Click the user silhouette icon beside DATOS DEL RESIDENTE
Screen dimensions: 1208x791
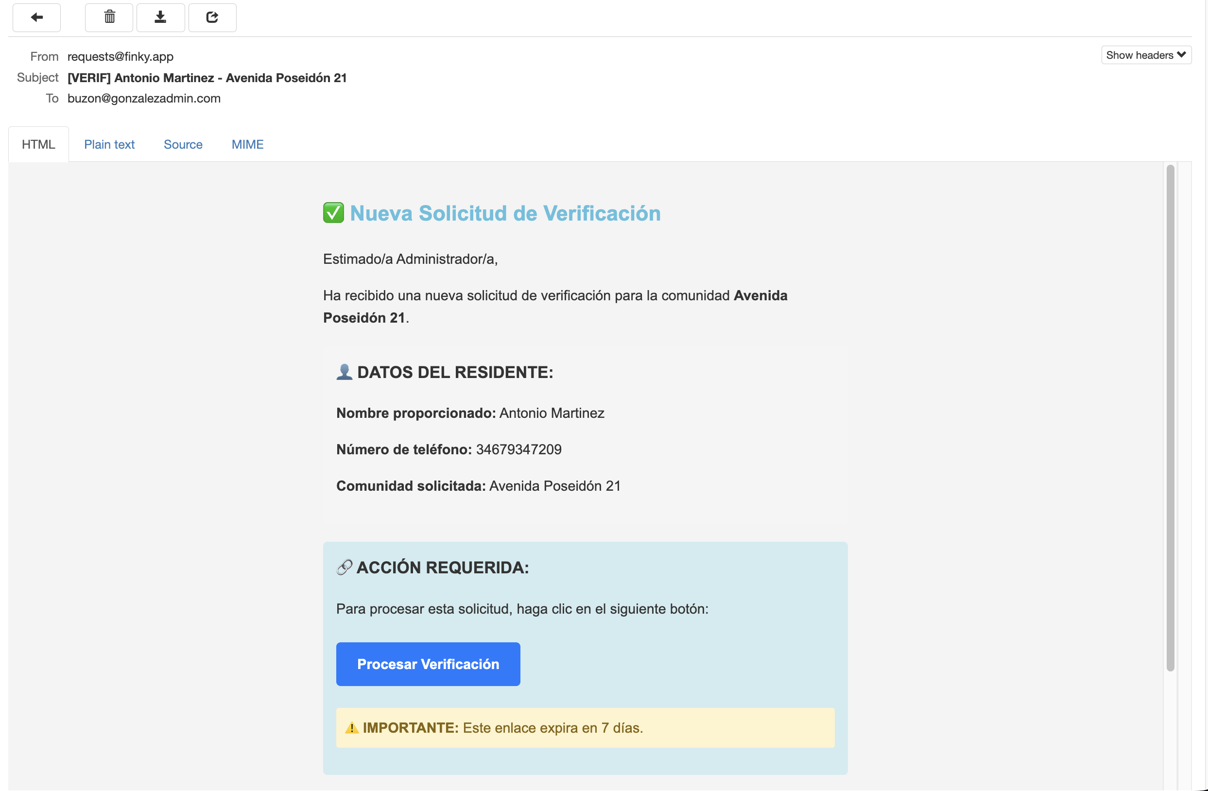point(345,372)
